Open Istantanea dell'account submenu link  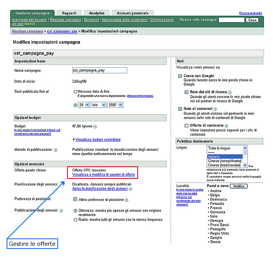[29, 19]
